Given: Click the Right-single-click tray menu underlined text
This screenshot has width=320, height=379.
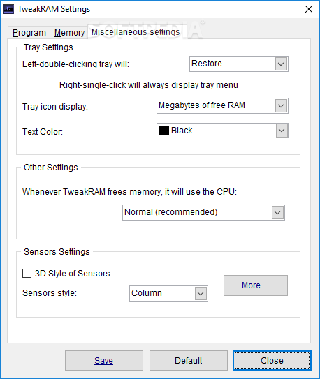Looking at the screenshot, I should coord(149,85).
